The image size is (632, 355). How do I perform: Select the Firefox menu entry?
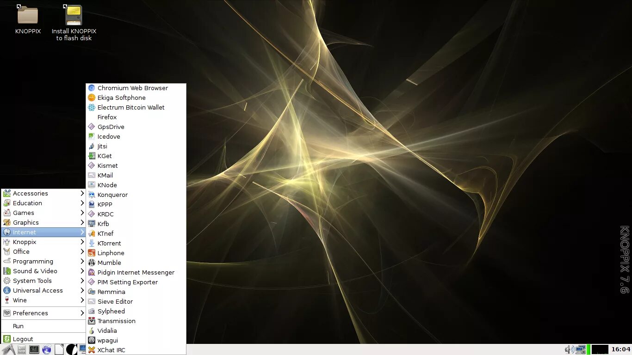pyautogui.click(x=136, y=117)
